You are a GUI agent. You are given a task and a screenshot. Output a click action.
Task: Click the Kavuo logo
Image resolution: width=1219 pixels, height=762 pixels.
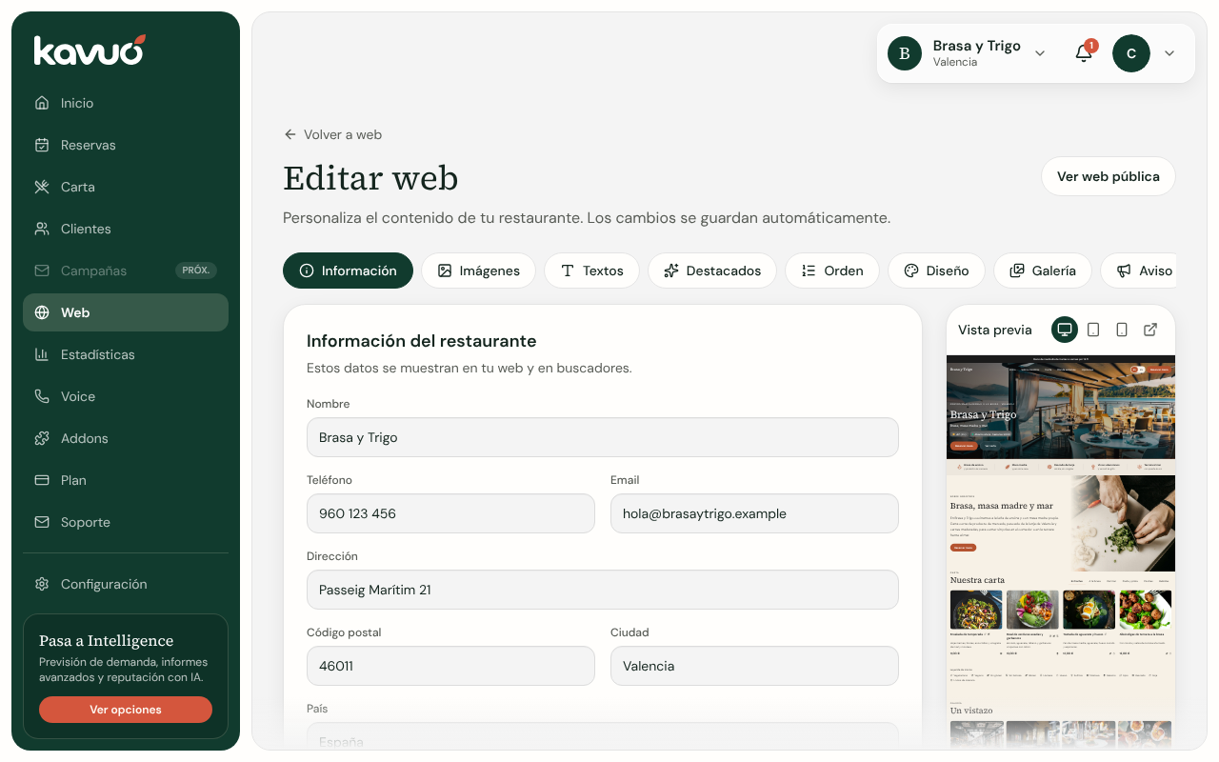[x=90, y=50]
